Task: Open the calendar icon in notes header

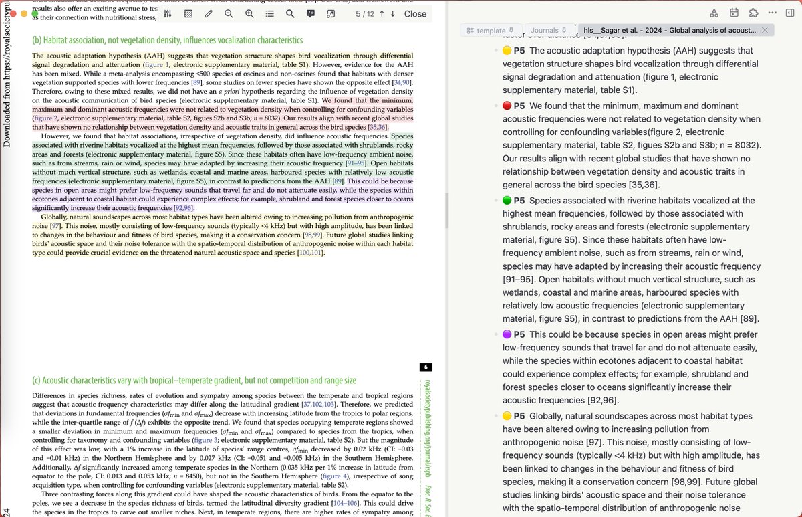Action: (734, 13)
